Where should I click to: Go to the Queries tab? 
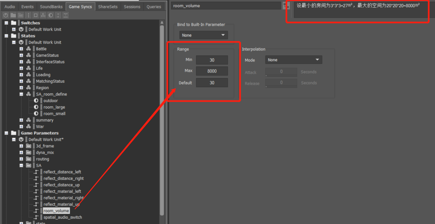(154, 6)
